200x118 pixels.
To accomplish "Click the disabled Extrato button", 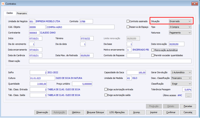I will coord(171,106).
